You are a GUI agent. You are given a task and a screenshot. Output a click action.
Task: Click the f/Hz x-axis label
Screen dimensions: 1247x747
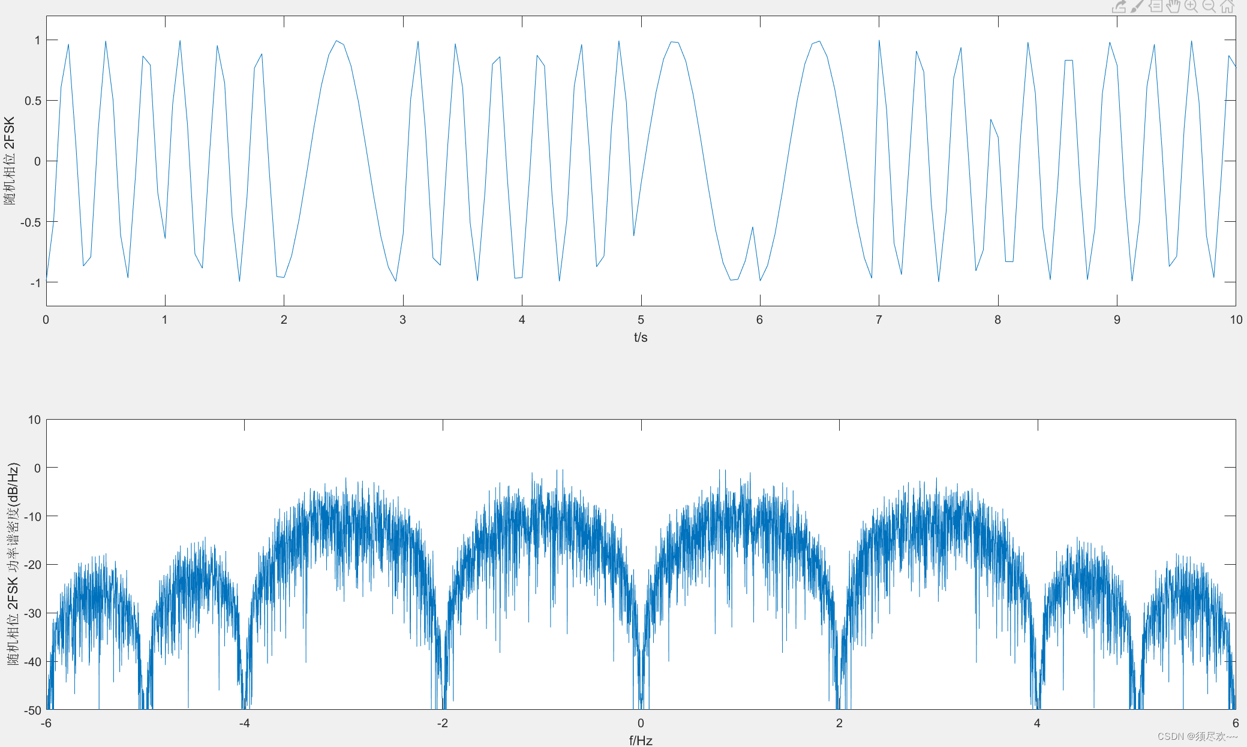pyautogui.click(x=641, y=740)
